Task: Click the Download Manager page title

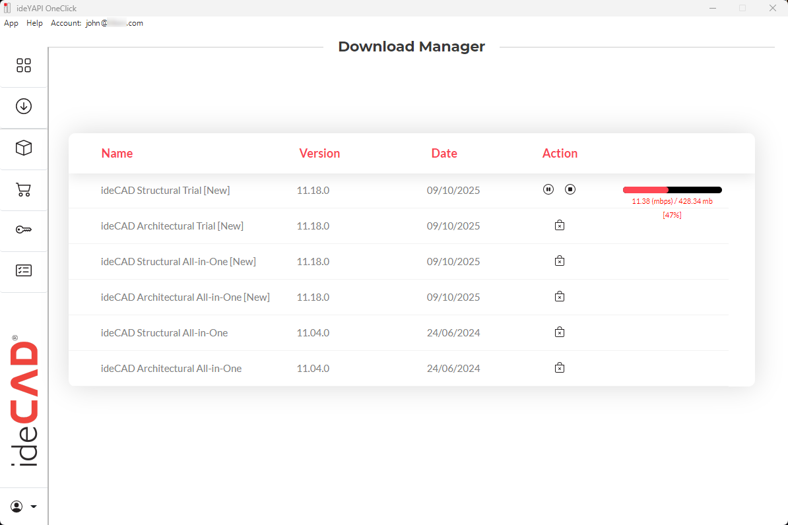Action: tap(412, 46)
